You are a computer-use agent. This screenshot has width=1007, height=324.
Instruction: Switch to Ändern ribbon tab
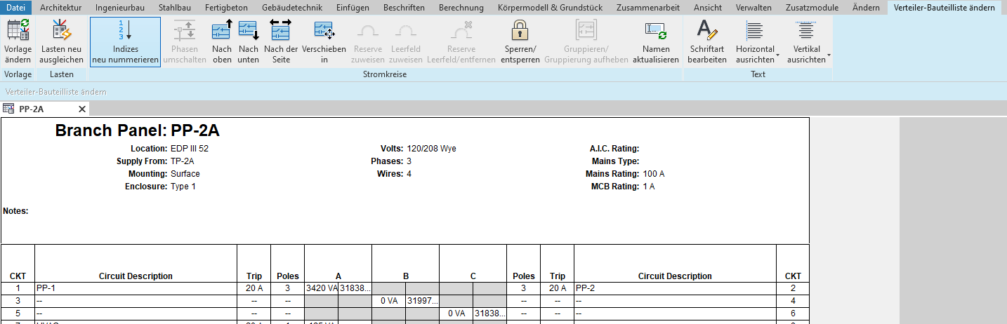tap(866, 8)
